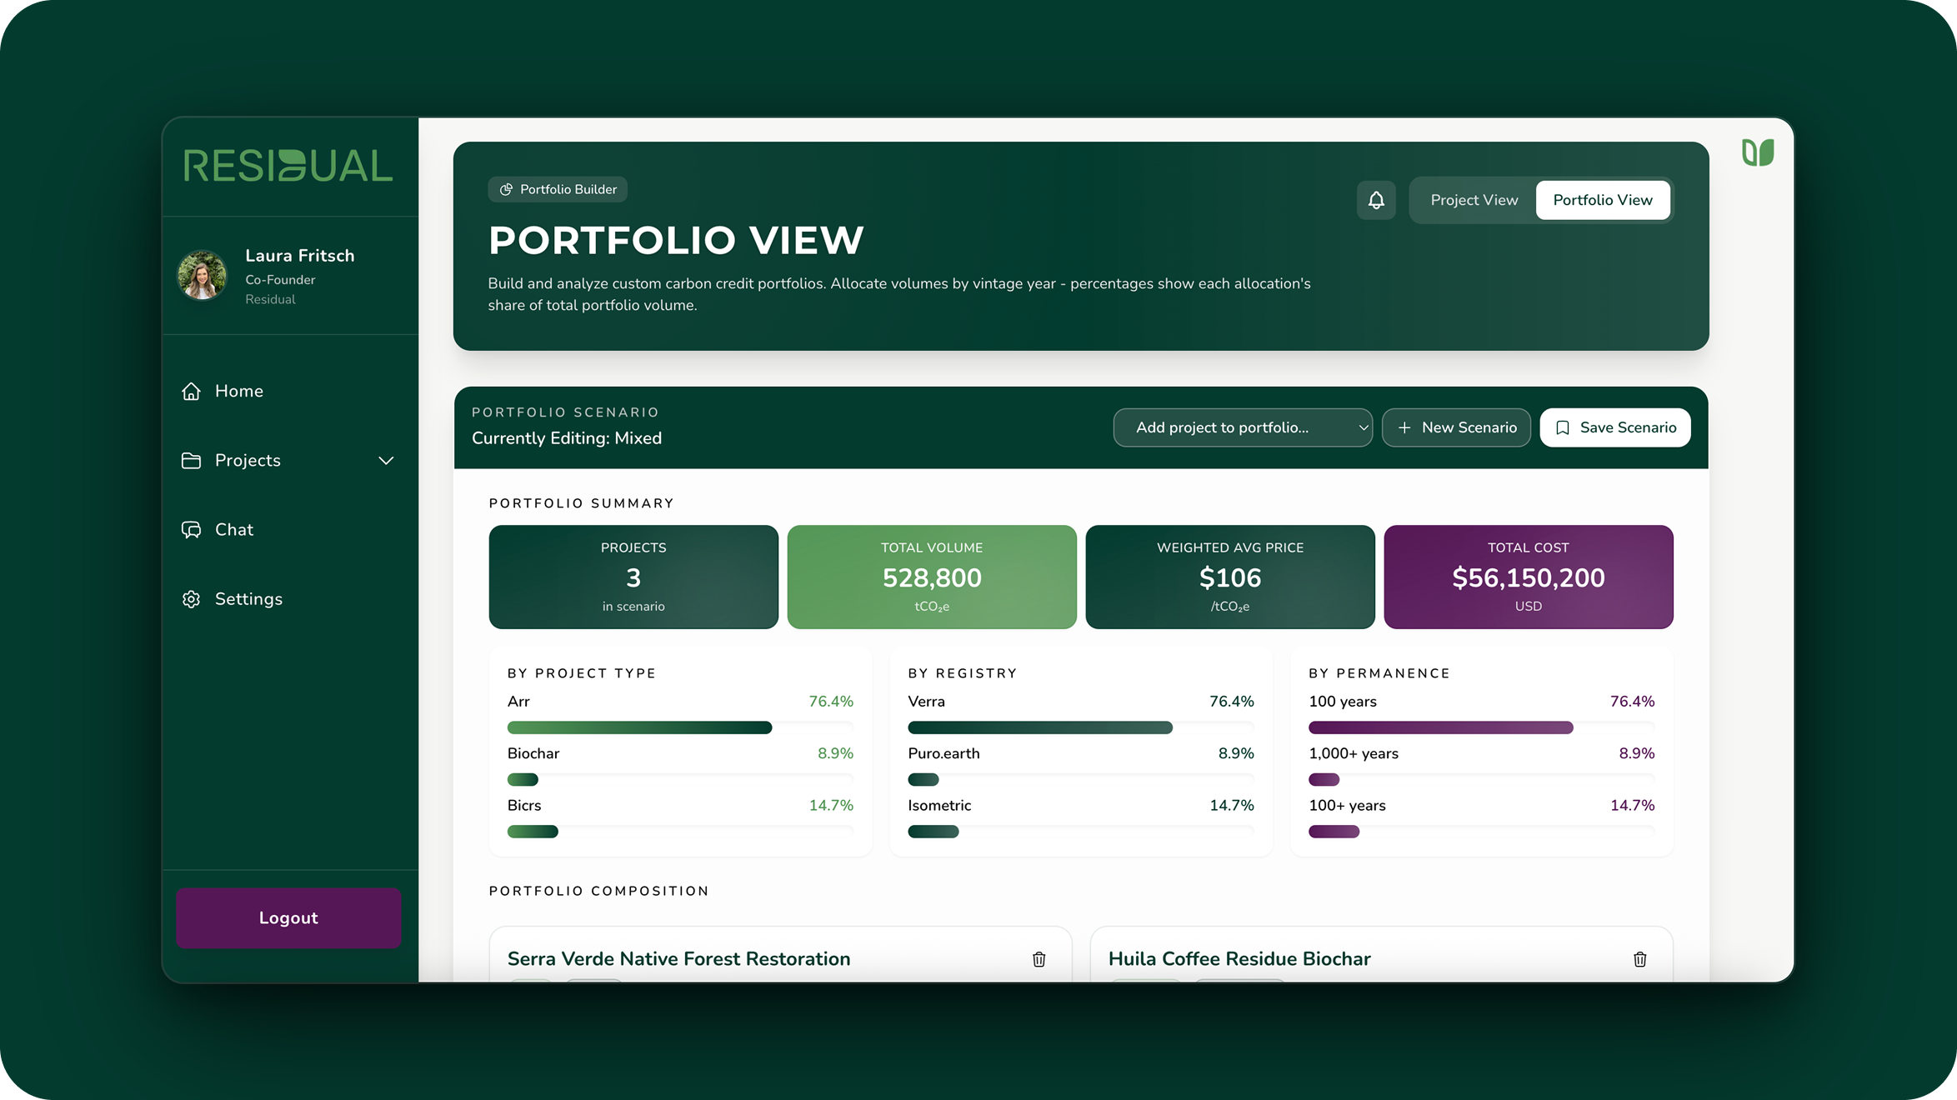The image size is (1957, 1100).
Task: Click the Chat bubble icon
Action: point(192,529)
